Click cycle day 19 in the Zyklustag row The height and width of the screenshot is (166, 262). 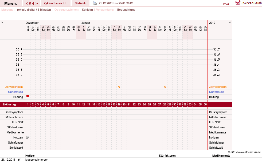(x=119, y=104)
